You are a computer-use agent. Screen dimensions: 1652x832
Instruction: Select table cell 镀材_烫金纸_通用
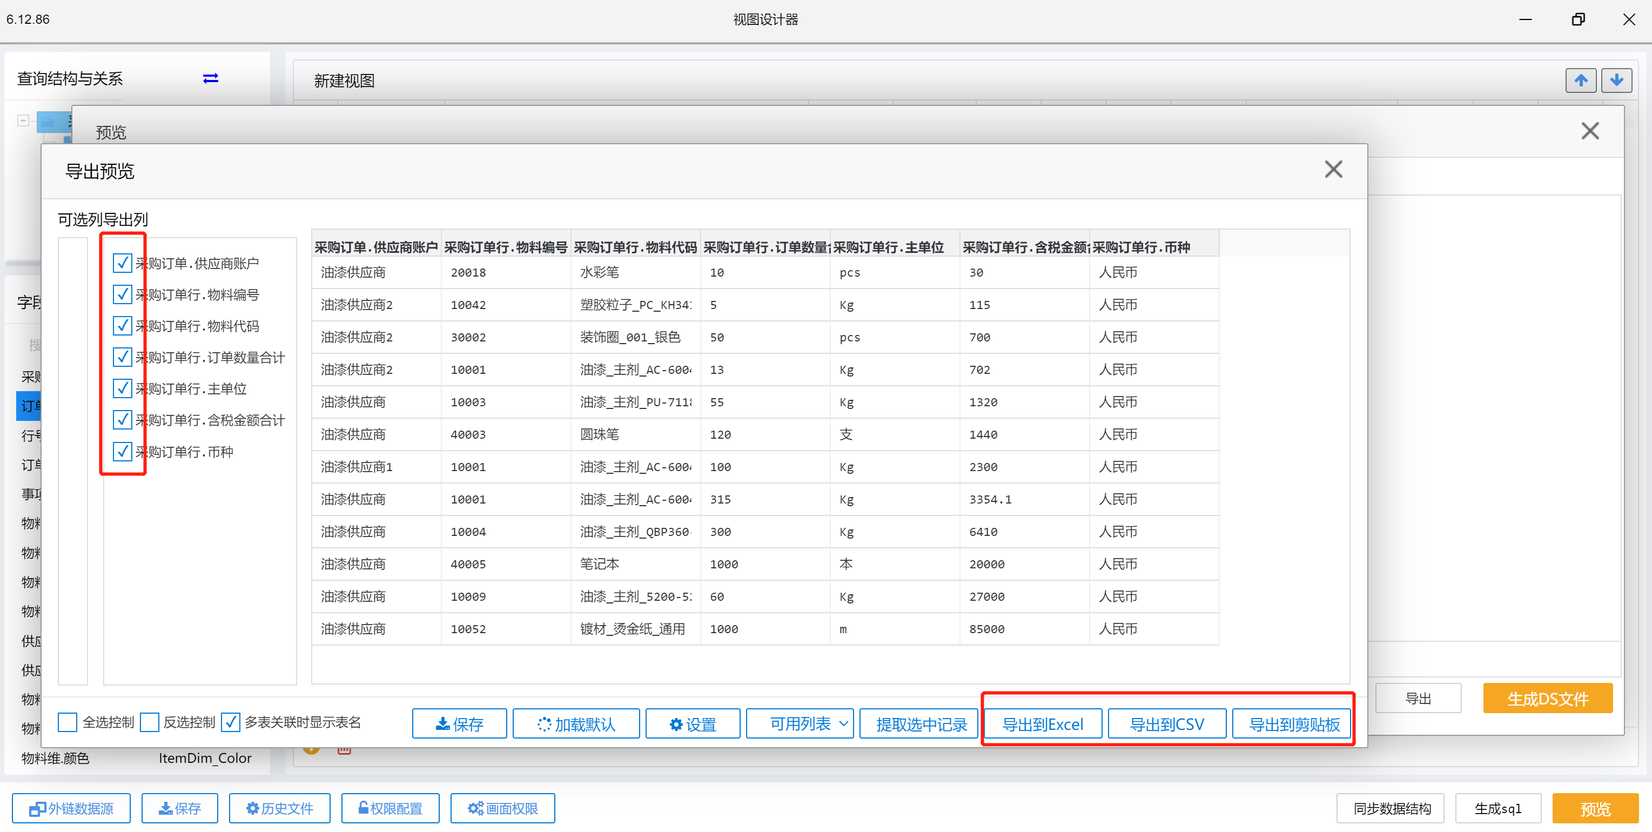tap(635, 629)
